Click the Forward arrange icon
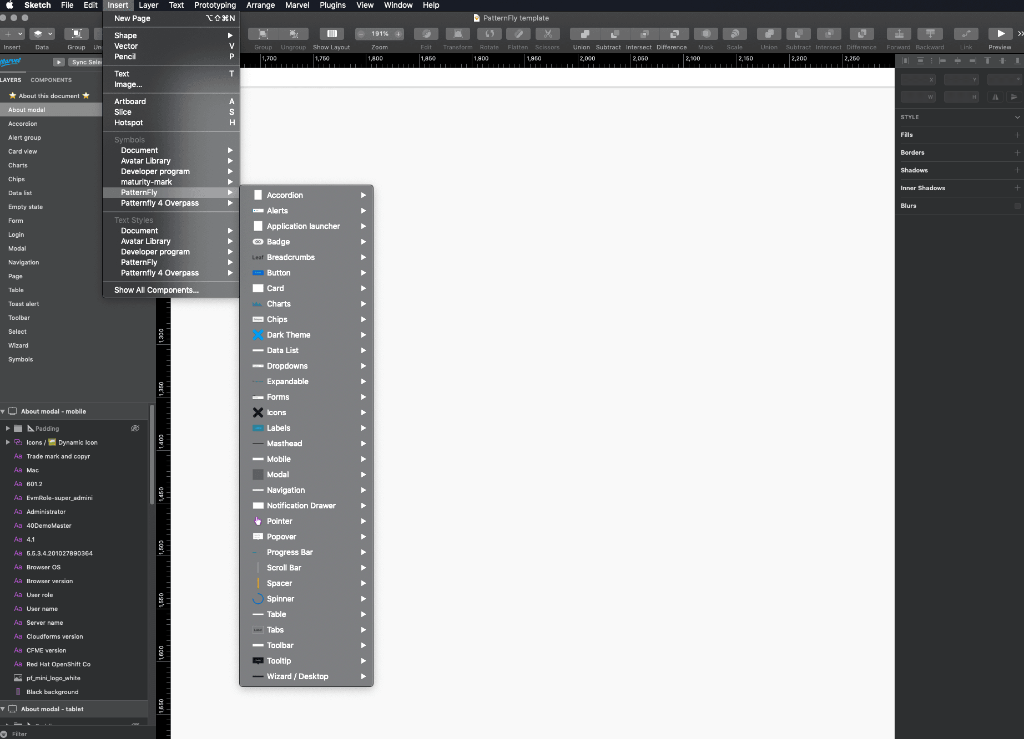This screenshot has width=1024, height=739. tap(899, 34)
